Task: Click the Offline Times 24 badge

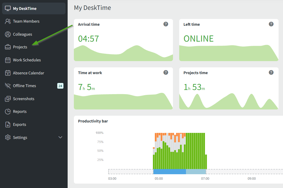Action: point(60,86)
